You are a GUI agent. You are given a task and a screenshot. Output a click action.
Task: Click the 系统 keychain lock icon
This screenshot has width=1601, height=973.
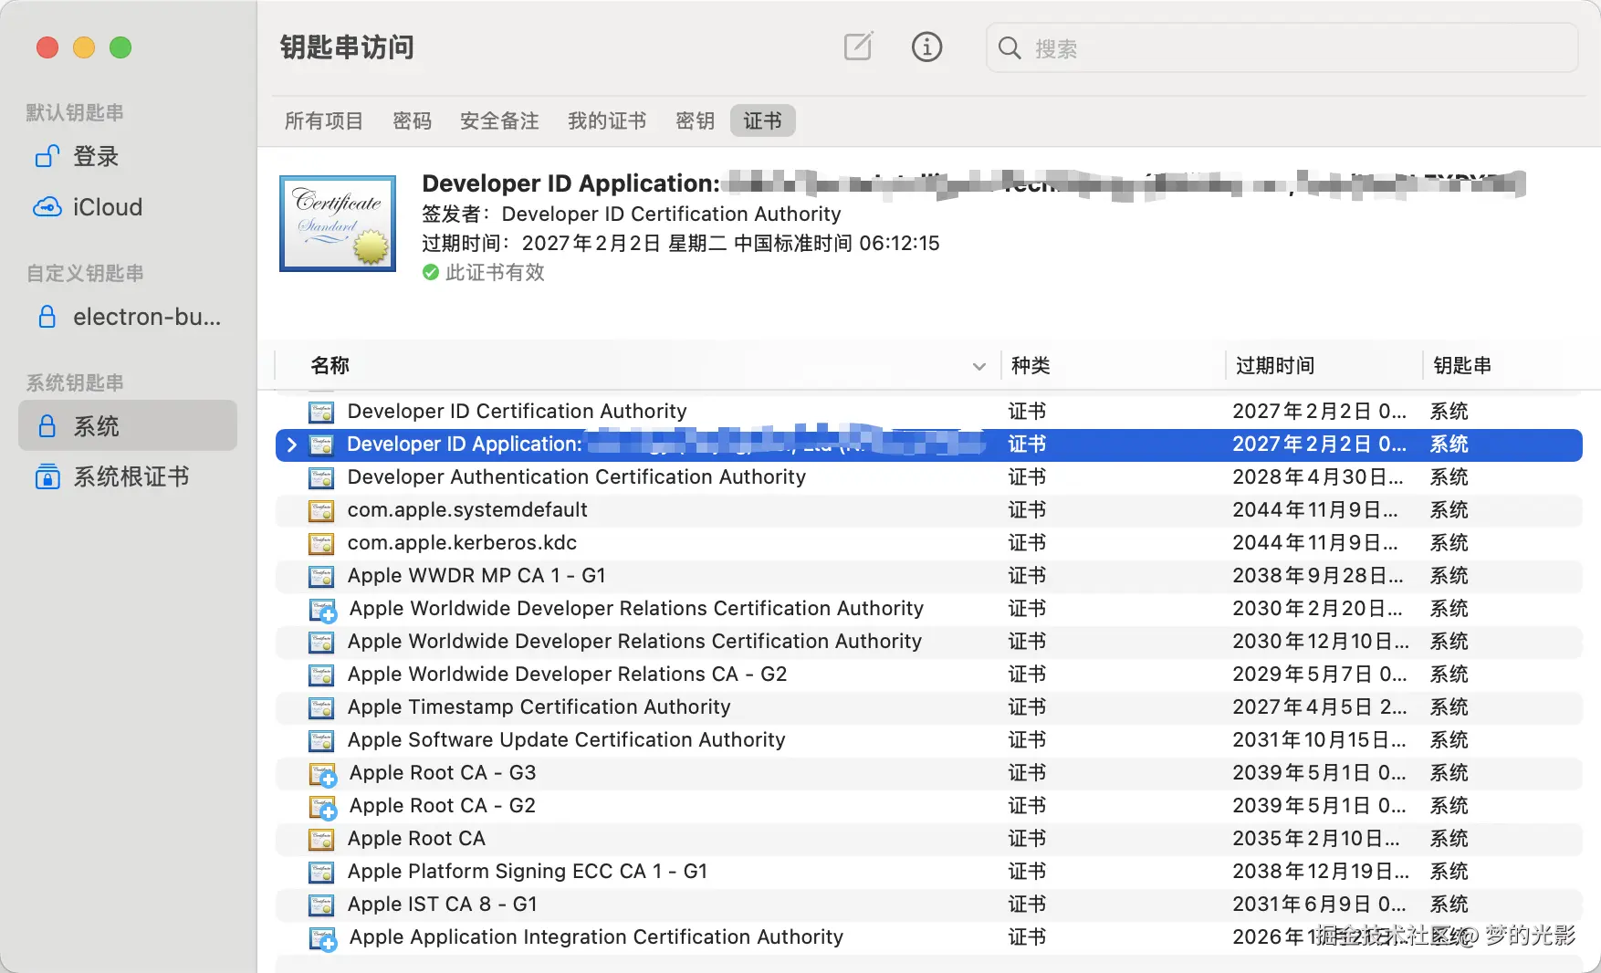[x=47, y=426]
